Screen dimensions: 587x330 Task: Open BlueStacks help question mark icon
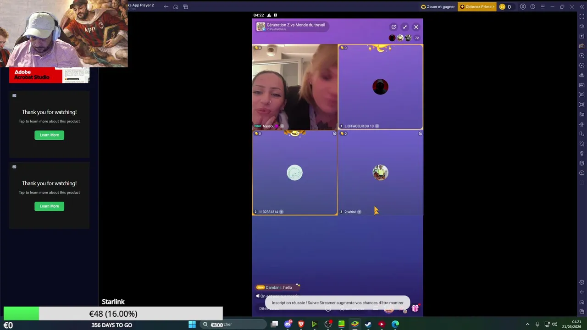pyautogui.click(x=532, y=7)
